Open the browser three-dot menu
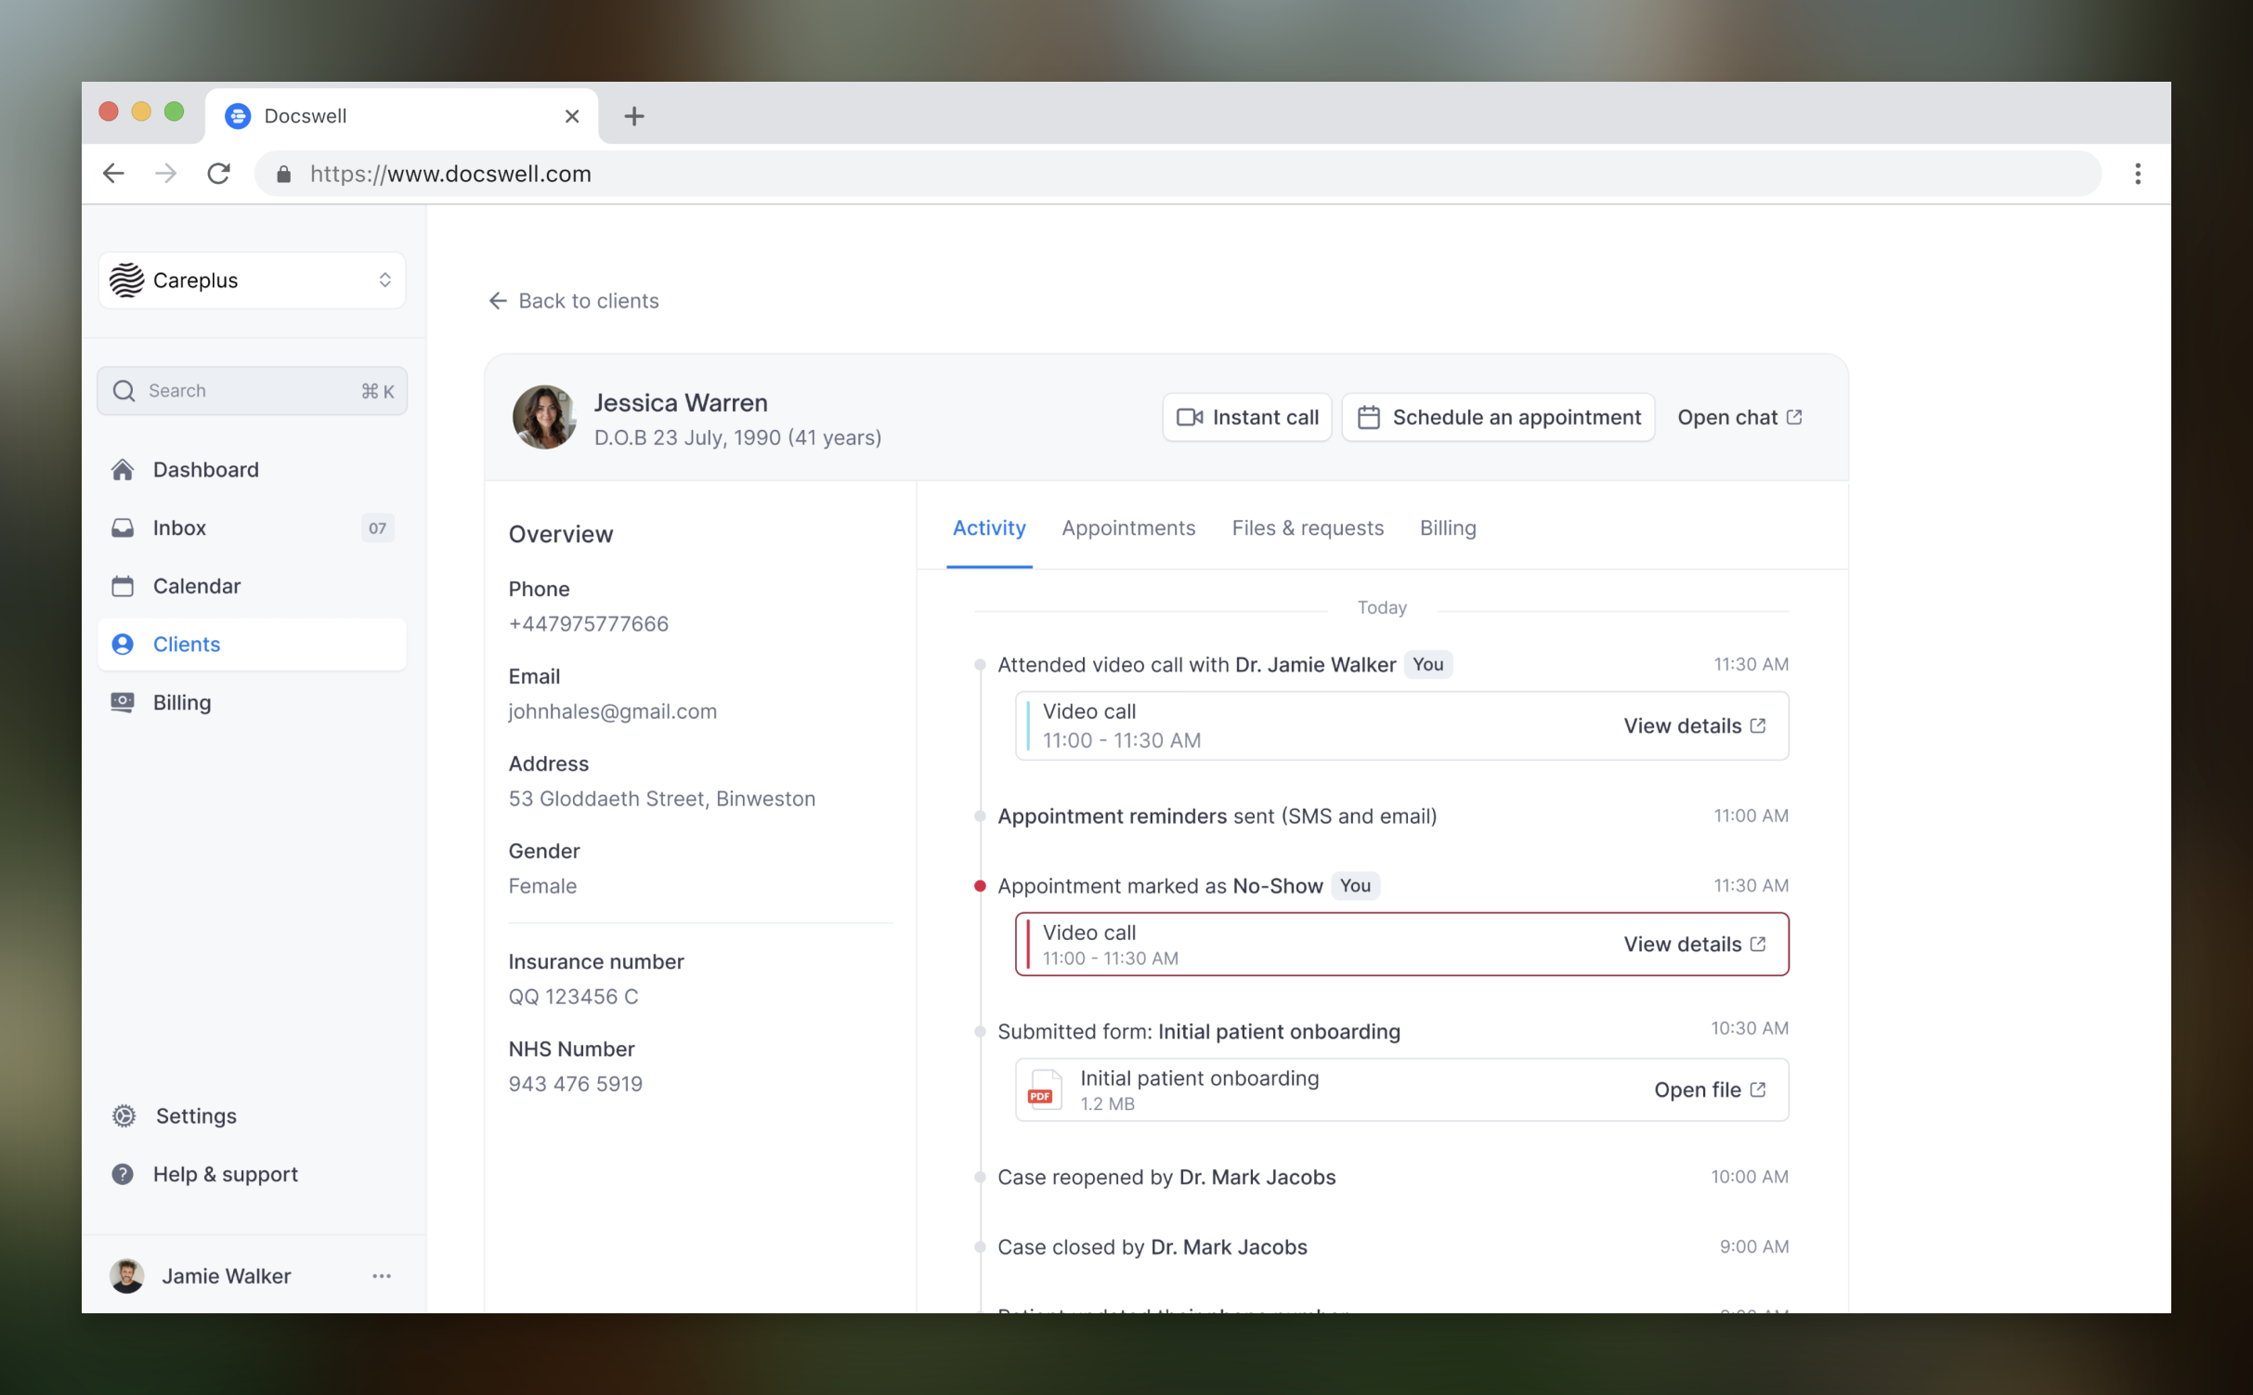 click(2138, 174)
